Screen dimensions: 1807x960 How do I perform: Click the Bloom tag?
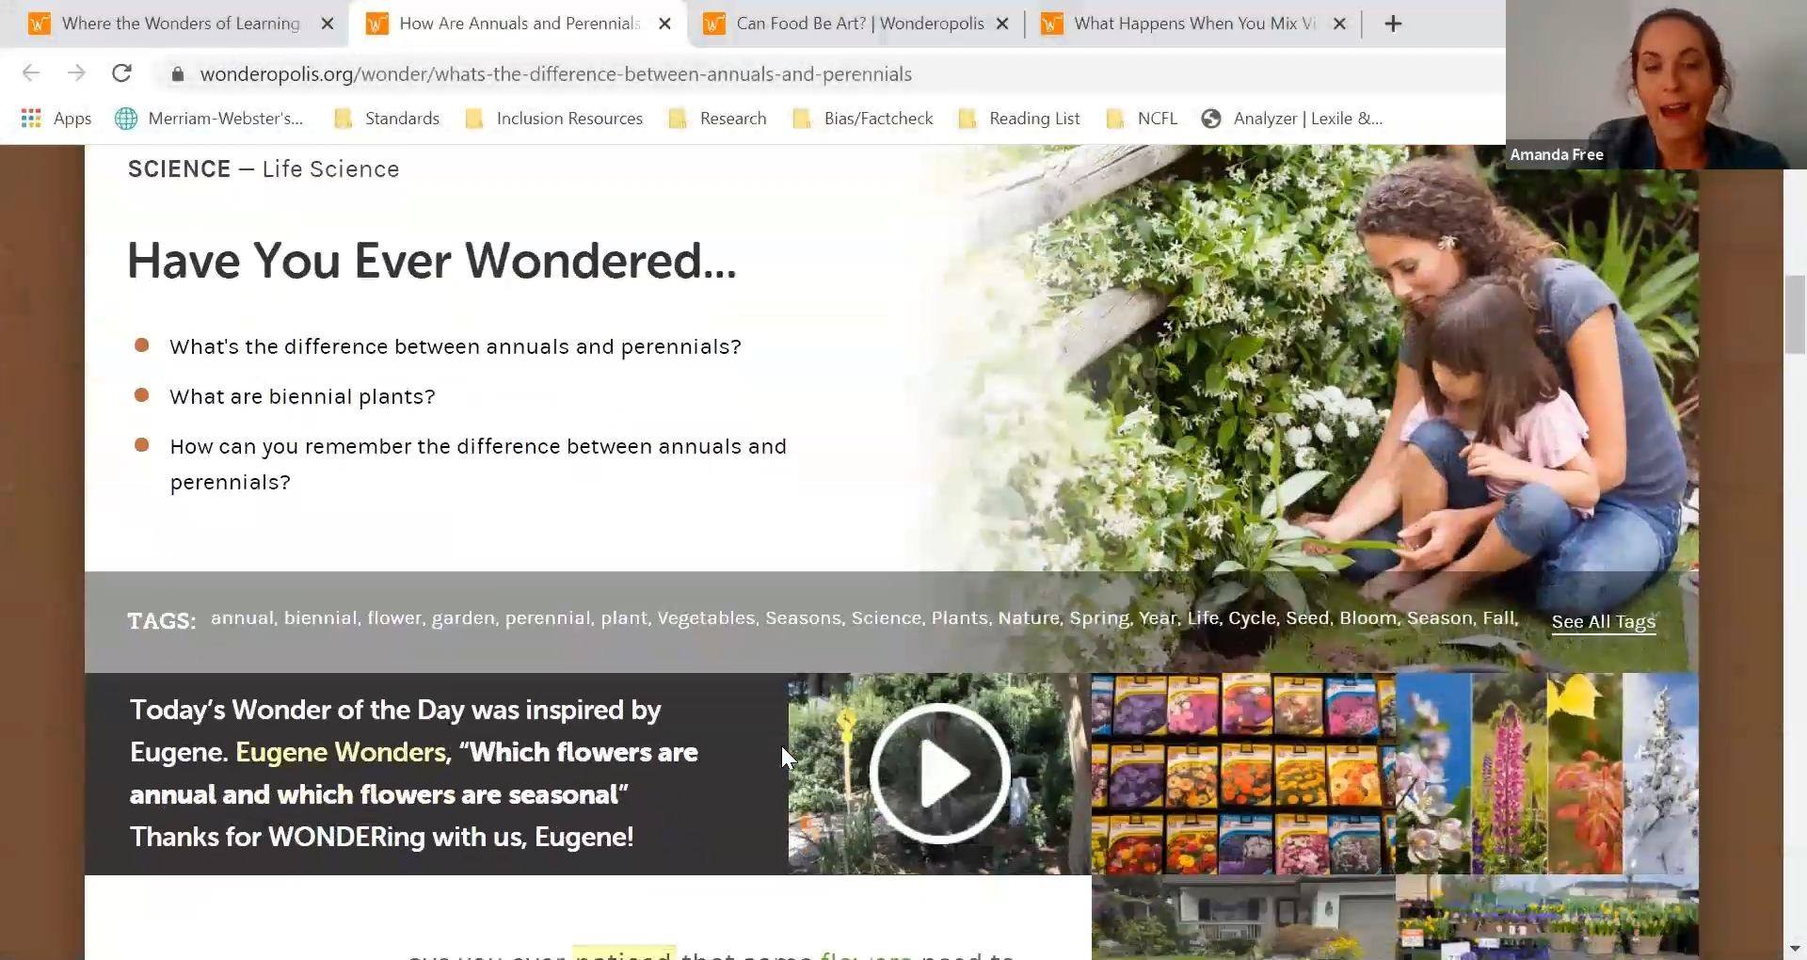click(x=1367, y=618)
